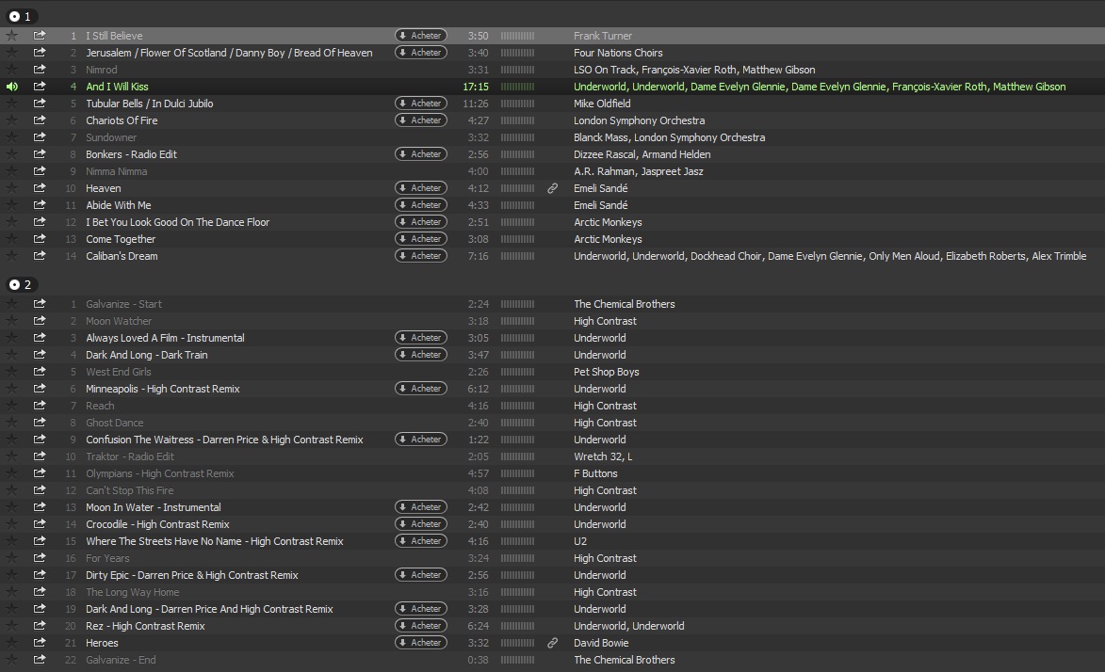Click the disc 2 icon header
The image size is (1105, 672).
[x=15, y=284]
